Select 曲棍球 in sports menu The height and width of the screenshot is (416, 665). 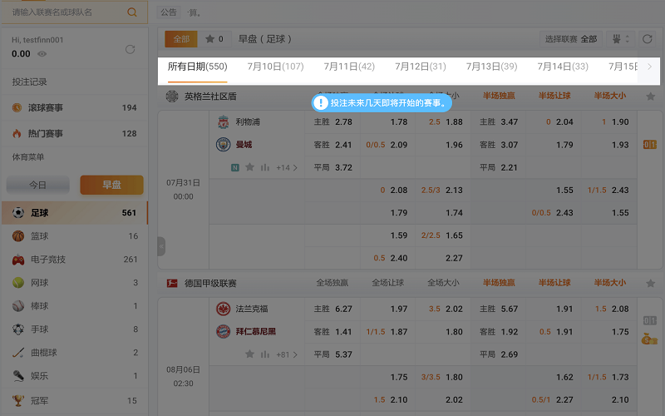(75, 353)
